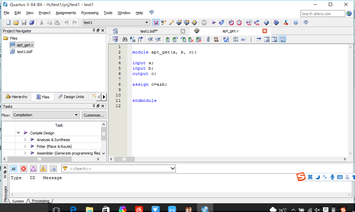Click the Open file folder icon
This screenshot has width=355, height=212.
[x=16, y=23]
